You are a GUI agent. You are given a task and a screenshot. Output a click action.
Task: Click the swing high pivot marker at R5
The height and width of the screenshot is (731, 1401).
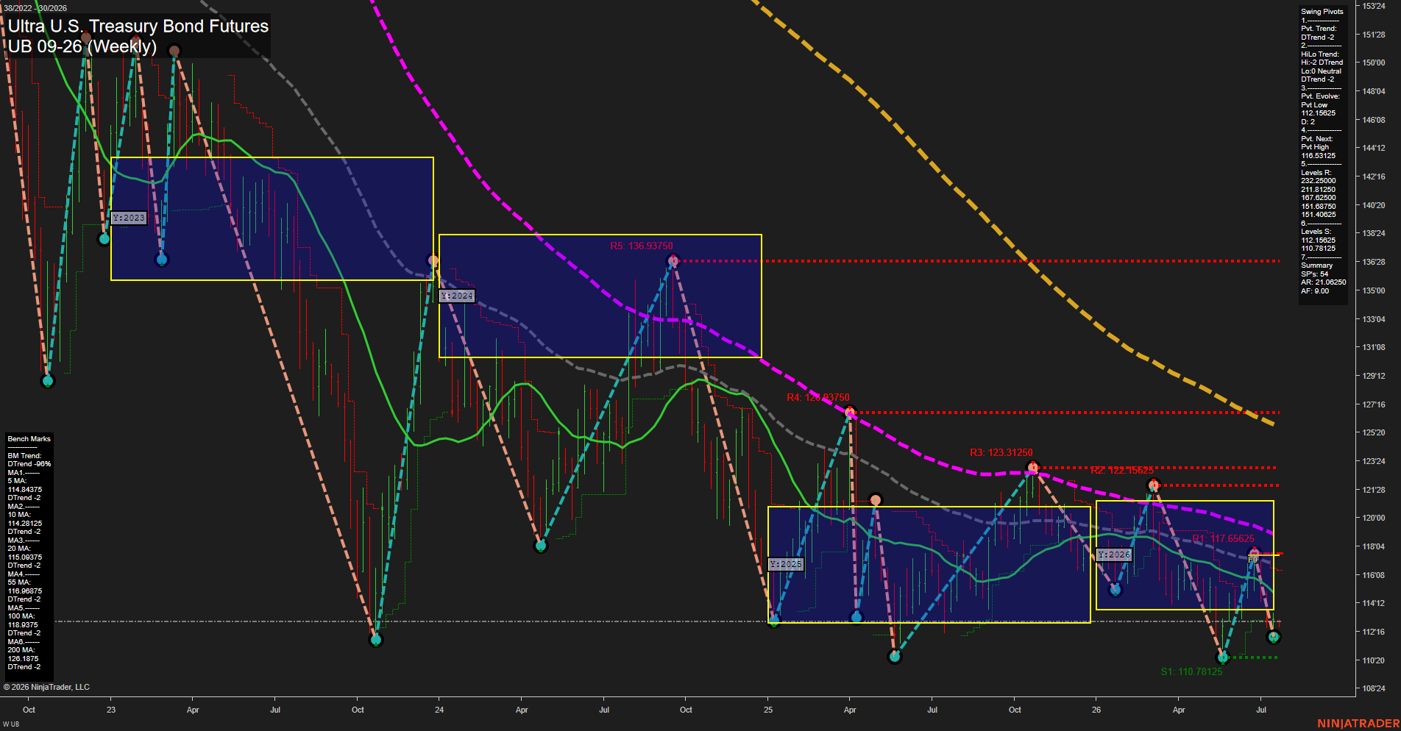673,261
